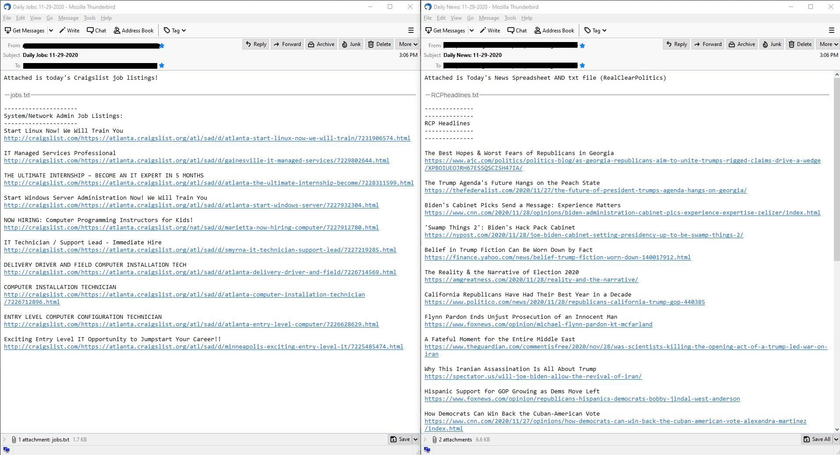Click the scroll-down arrow in Daily News window
The image size is (840, 455).
(x=836, y=430)
